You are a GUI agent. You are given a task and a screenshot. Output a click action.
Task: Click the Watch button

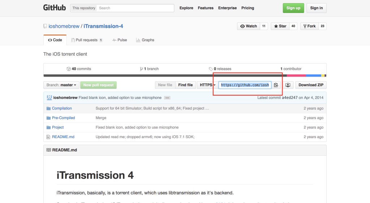tap(249, 26)
